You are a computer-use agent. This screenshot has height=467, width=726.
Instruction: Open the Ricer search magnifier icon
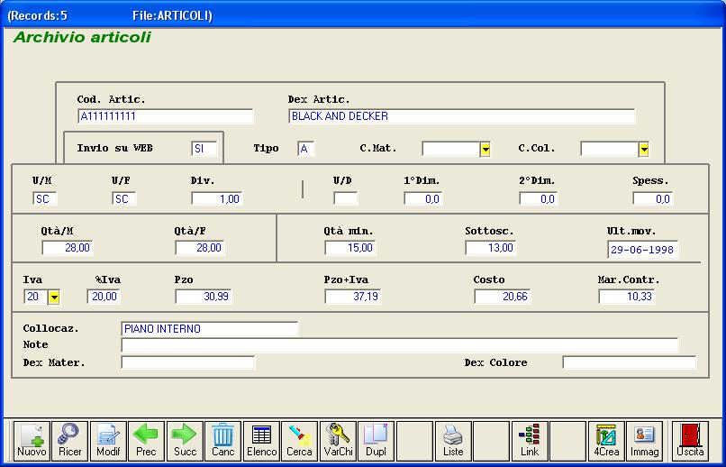pyautogui.click(x=70, y=441)
